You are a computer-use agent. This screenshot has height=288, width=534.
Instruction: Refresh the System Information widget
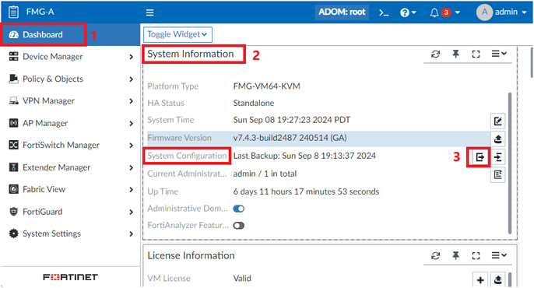436,54
